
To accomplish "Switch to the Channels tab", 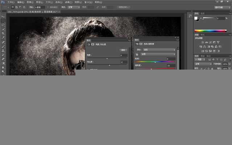I will pyautogui.click(x=202, y=56).
